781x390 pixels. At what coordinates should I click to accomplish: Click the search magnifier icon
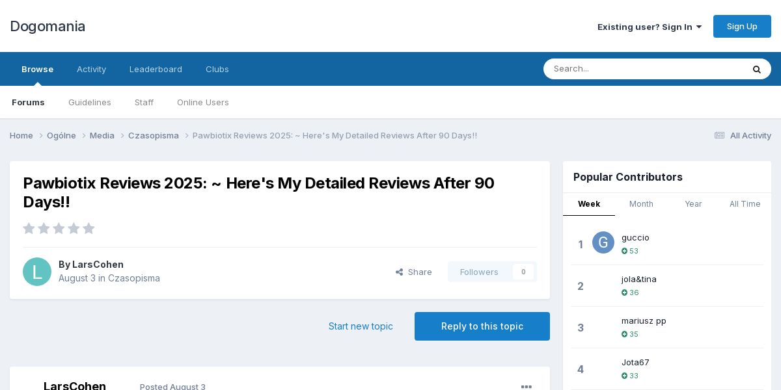pyautogui.click(x=756, y=69)
